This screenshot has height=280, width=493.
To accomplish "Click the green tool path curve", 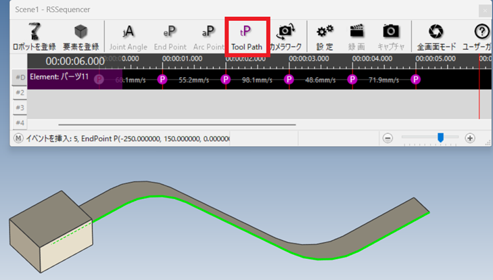I will pos(239,229).
